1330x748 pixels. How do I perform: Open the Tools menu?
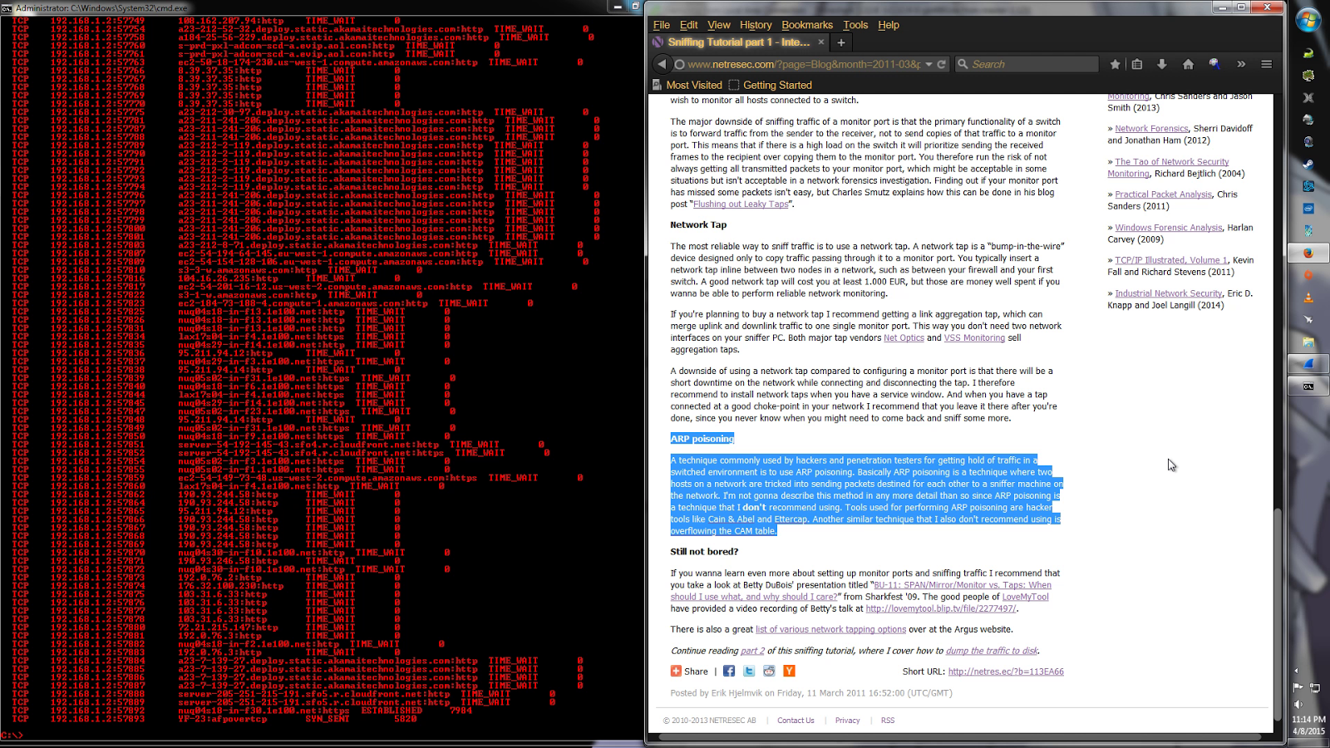point(855,25)
